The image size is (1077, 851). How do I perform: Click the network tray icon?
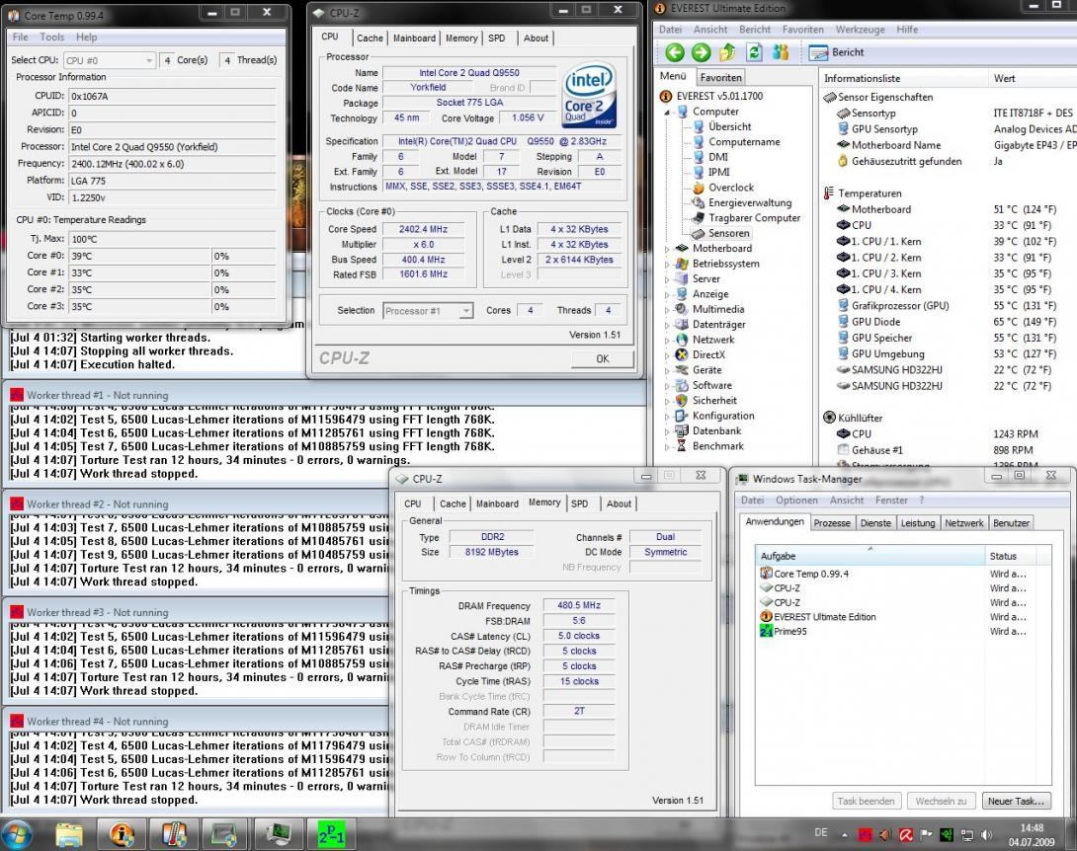[966, 835]
